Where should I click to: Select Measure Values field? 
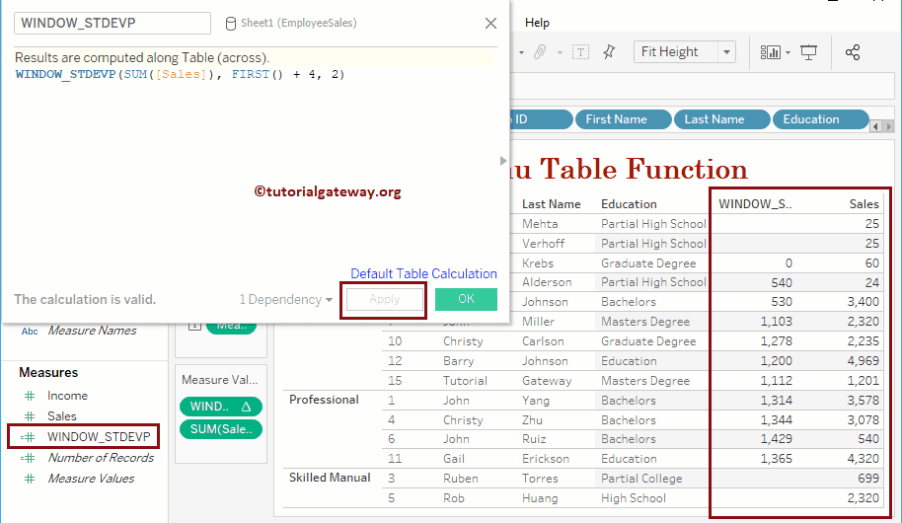click(91, 479)
